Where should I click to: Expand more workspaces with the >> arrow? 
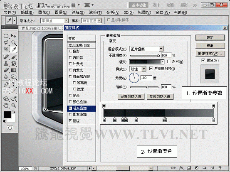point(195,5)
